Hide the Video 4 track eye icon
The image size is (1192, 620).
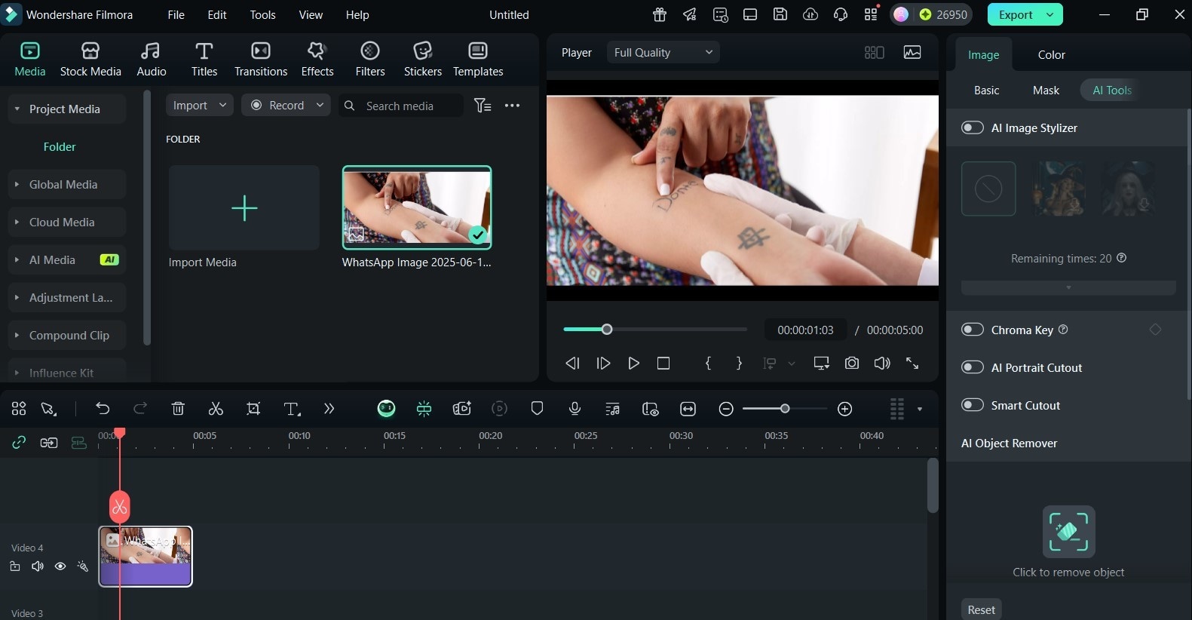pos(60,566)
